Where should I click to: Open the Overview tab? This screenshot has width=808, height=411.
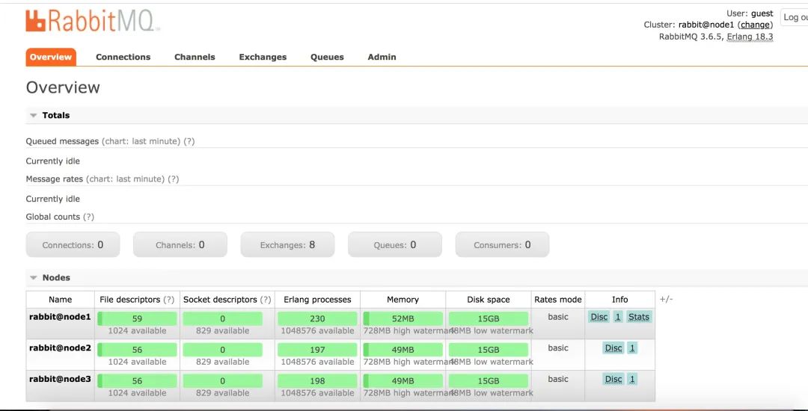[51, 57]
